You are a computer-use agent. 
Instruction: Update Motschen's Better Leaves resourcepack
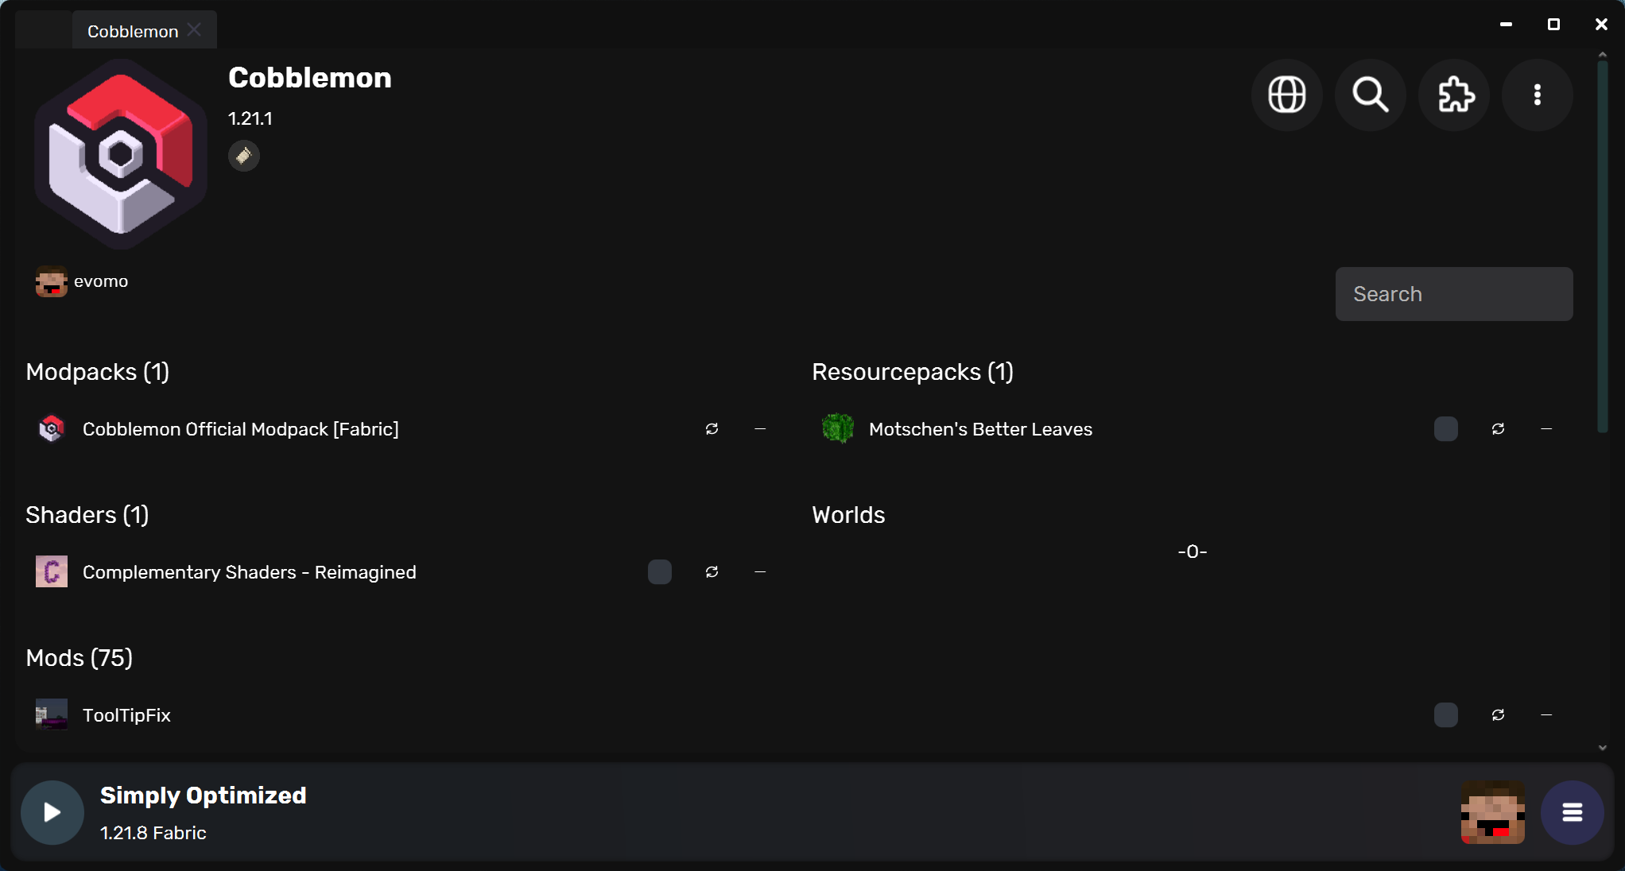(1498, 429)
